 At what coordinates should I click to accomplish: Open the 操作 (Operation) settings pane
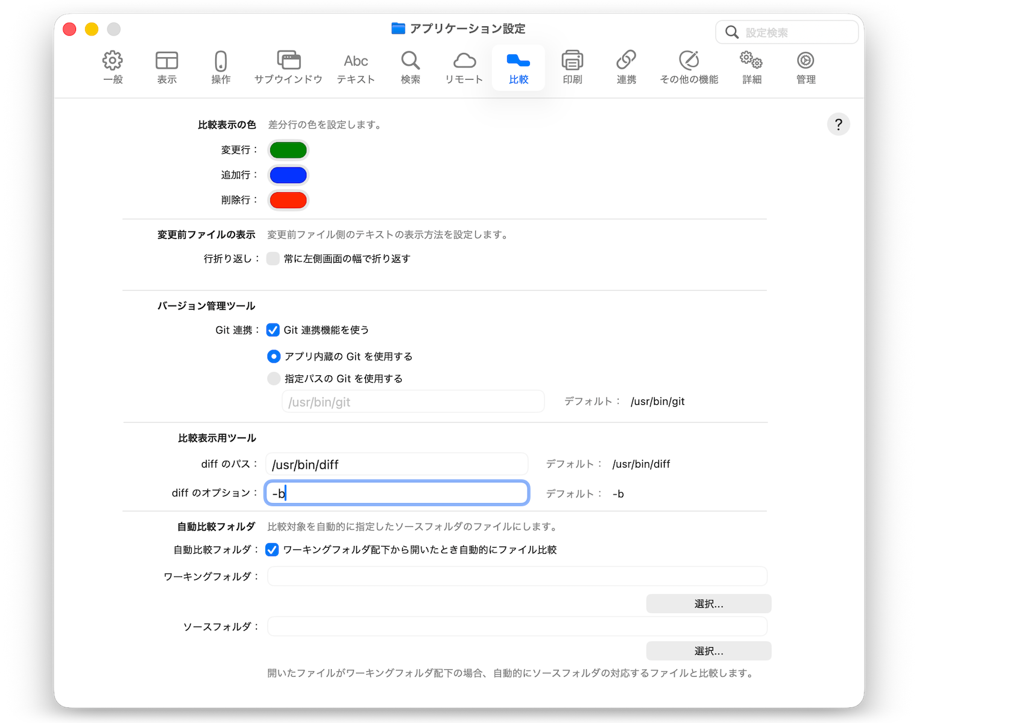pos(221,67)
